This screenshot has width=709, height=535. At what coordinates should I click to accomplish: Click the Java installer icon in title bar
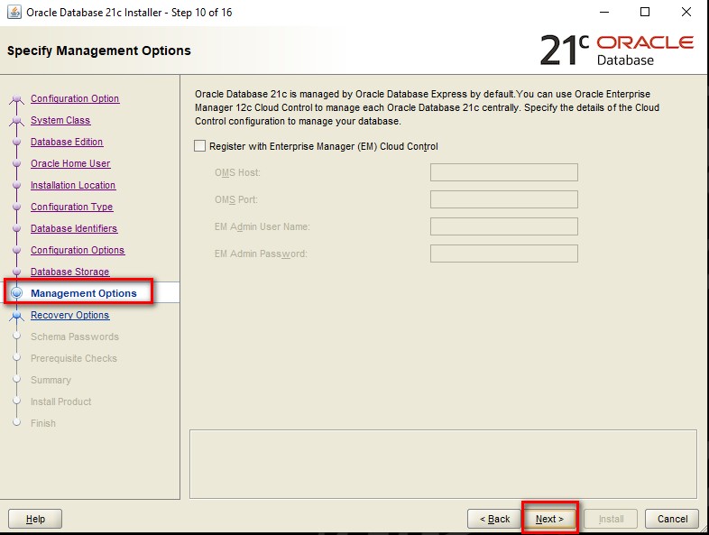point(14,13)
